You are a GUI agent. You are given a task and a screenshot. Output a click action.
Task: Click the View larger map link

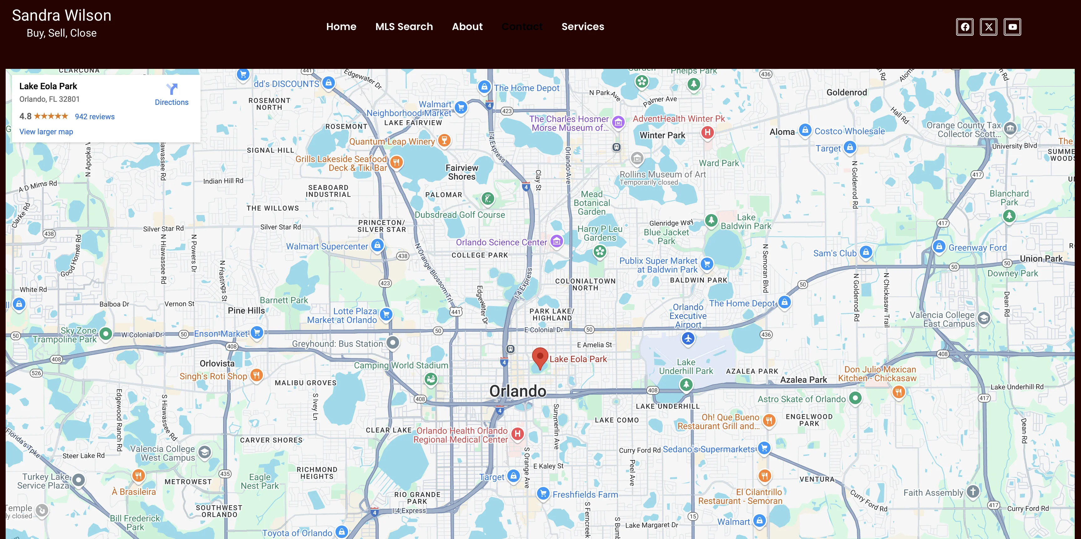tap(46, 132)
